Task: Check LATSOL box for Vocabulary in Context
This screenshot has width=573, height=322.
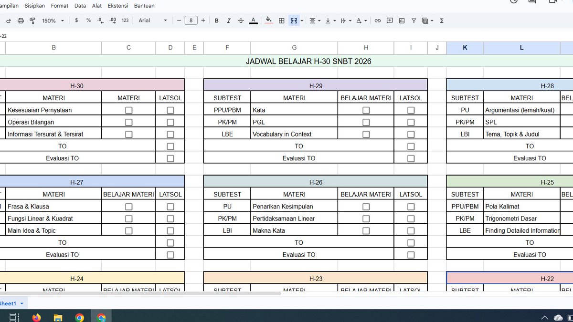Action: coord(411,134)
